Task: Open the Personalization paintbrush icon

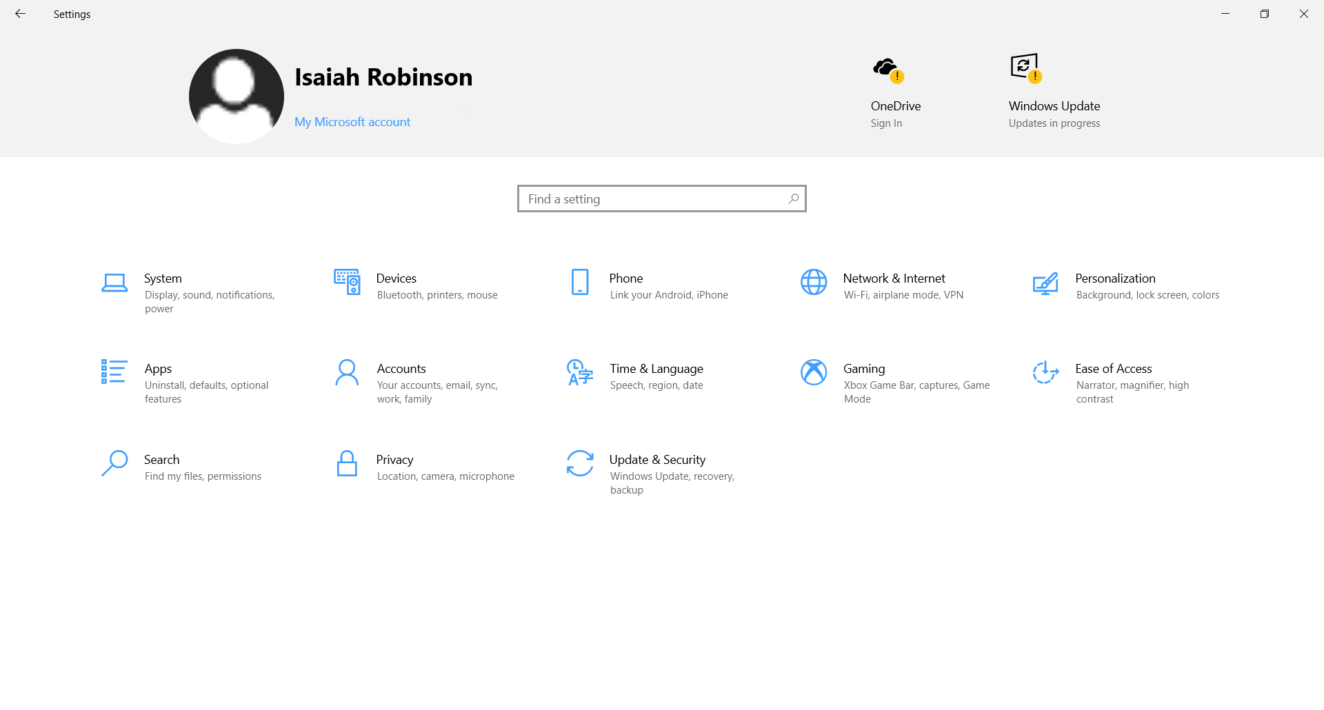Action: point(1045,283)
